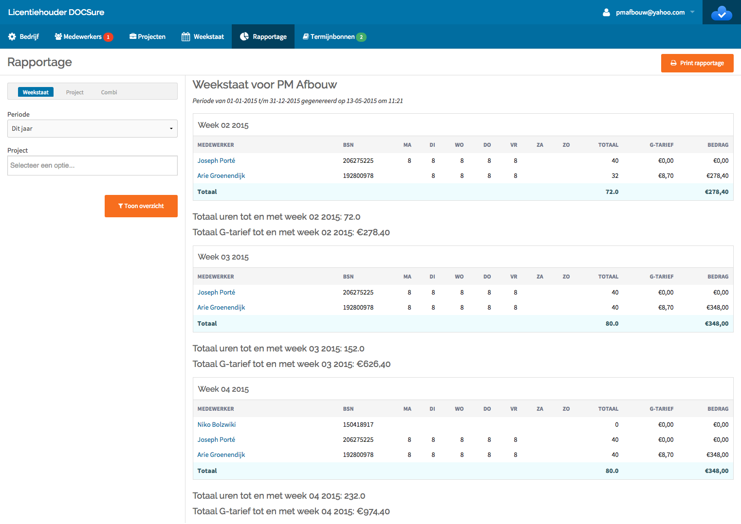Image resolution: width=741 pixels, height=524 pixels.
Task: Open the Project option selector
Action: click(x=93, y=166)
